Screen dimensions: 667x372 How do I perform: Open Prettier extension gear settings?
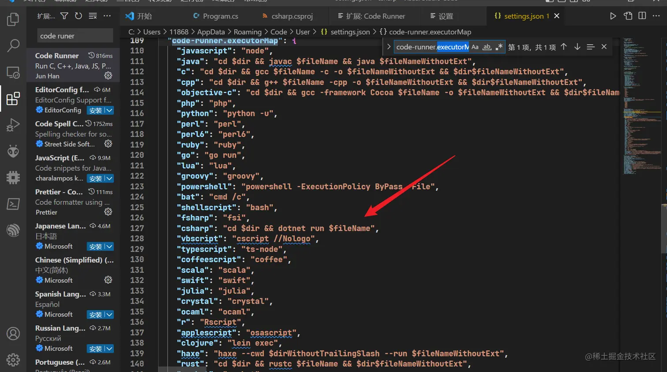pyautogui.click(x=108, y=212)
